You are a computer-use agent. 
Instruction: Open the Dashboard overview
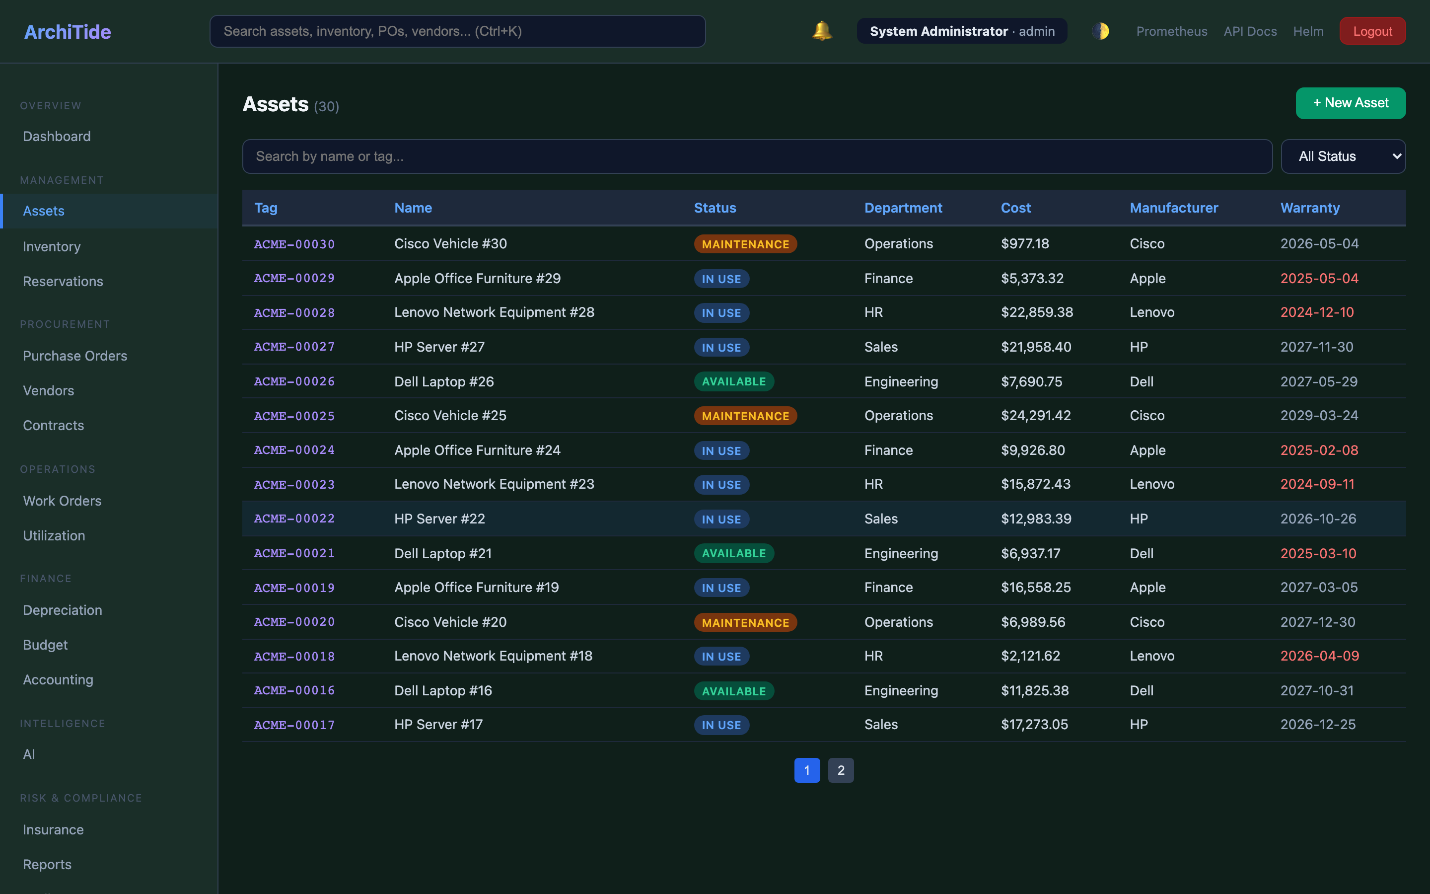click(x=56, y=136)
